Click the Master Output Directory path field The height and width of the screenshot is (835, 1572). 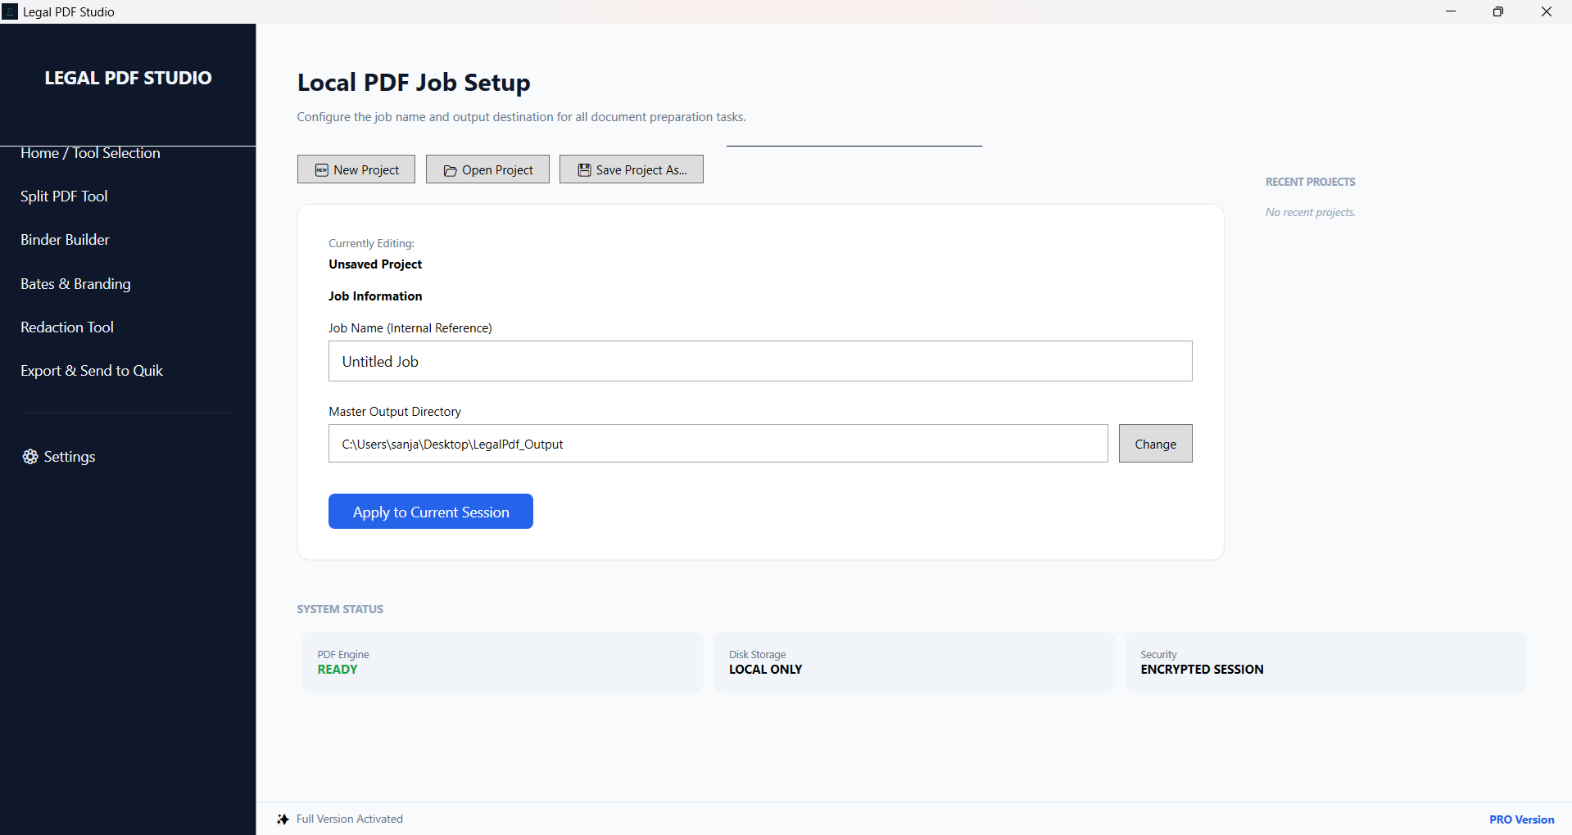pos(718,444)
